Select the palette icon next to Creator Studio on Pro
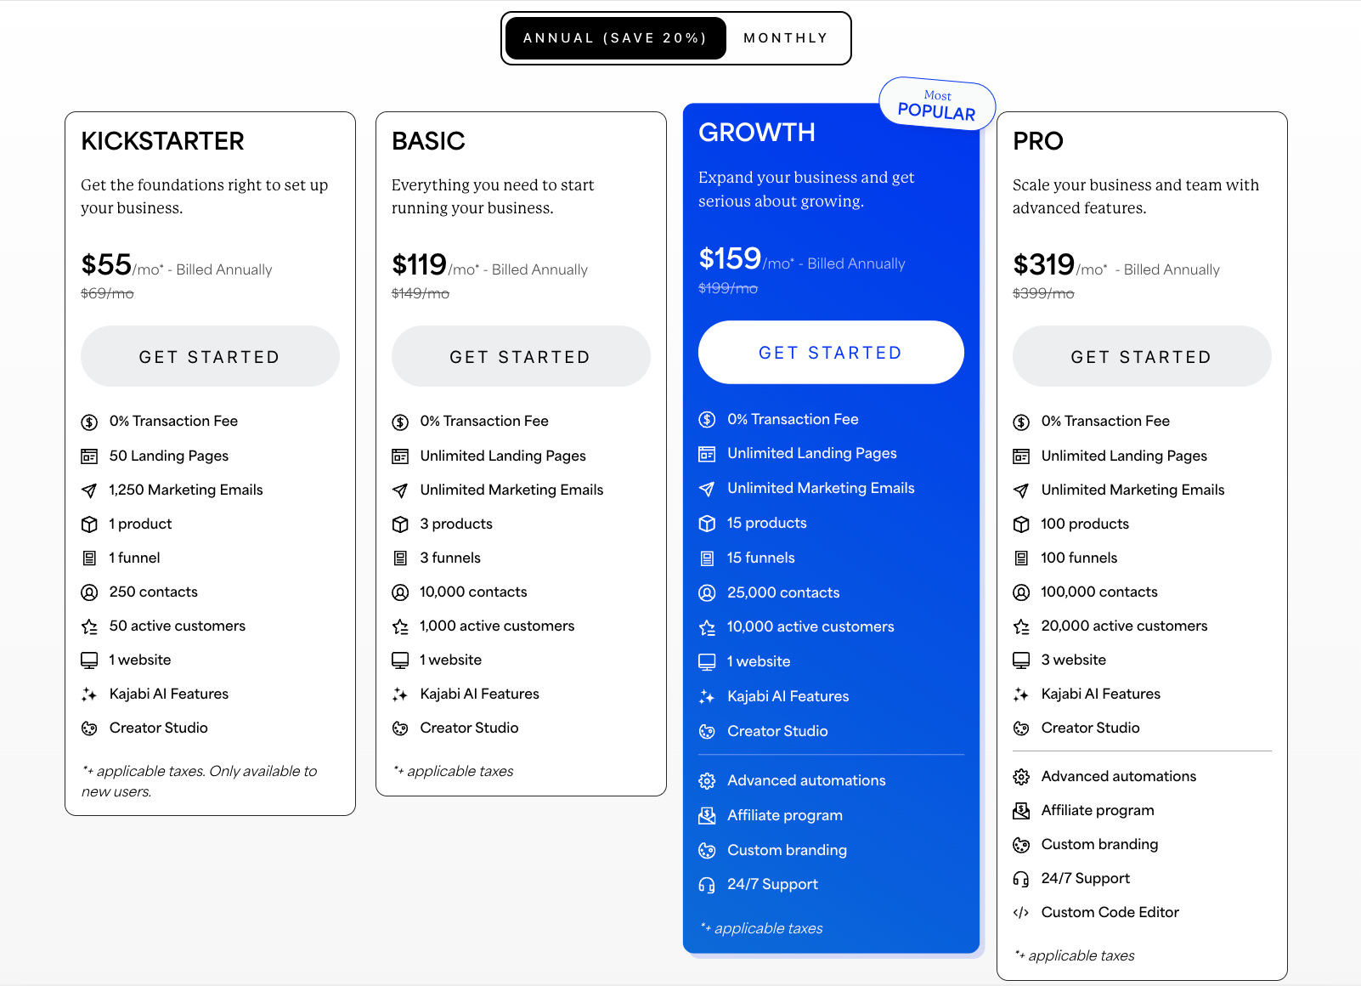 [x=1020, y=728]
